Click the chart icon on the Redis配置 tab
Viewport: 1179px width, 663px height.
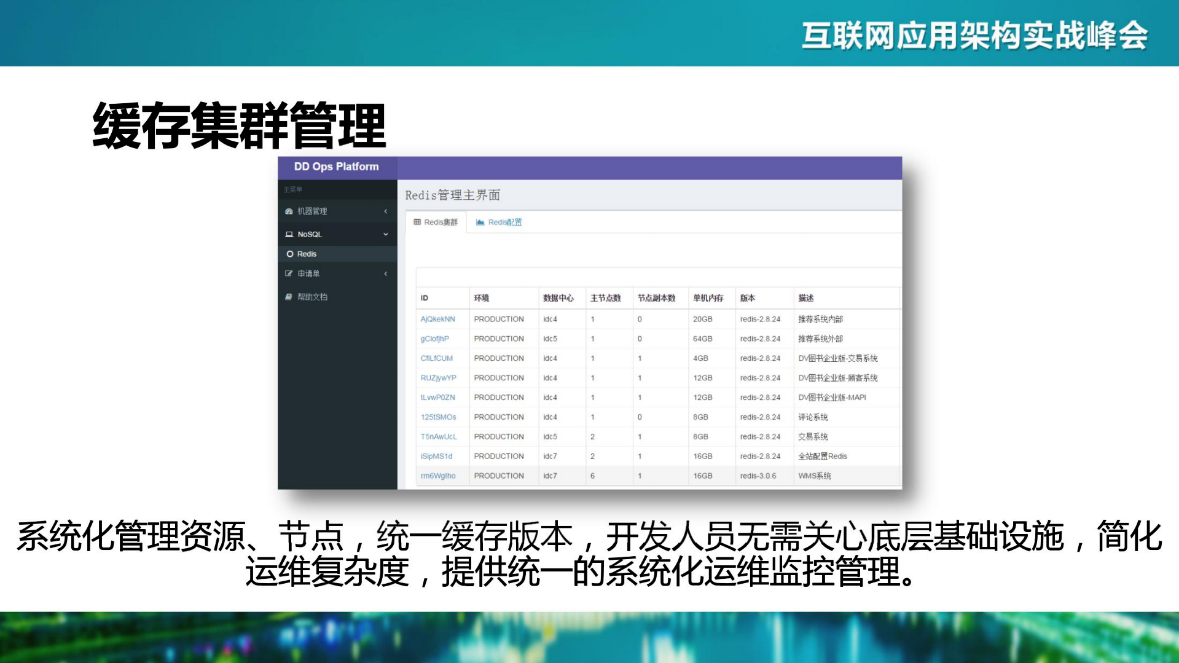tap(480, 222)
